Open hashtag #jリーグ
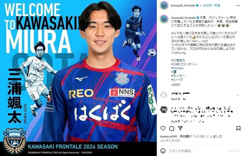This screenshot has height=156, width=244. click(x=177, y=80)
